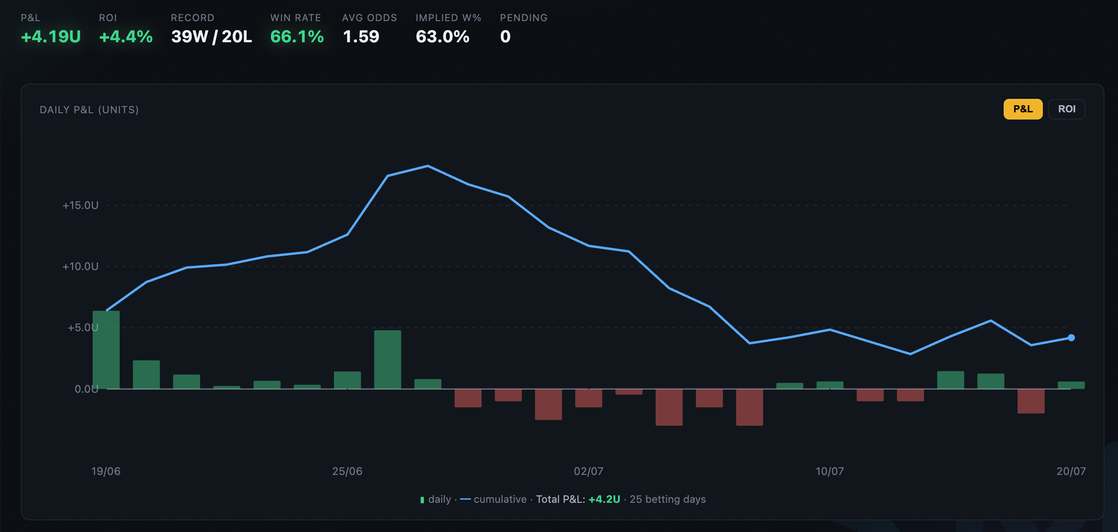1118x532 pixels.
Task: Click the "02/07" date label
Action: click(x=589, y=471)
